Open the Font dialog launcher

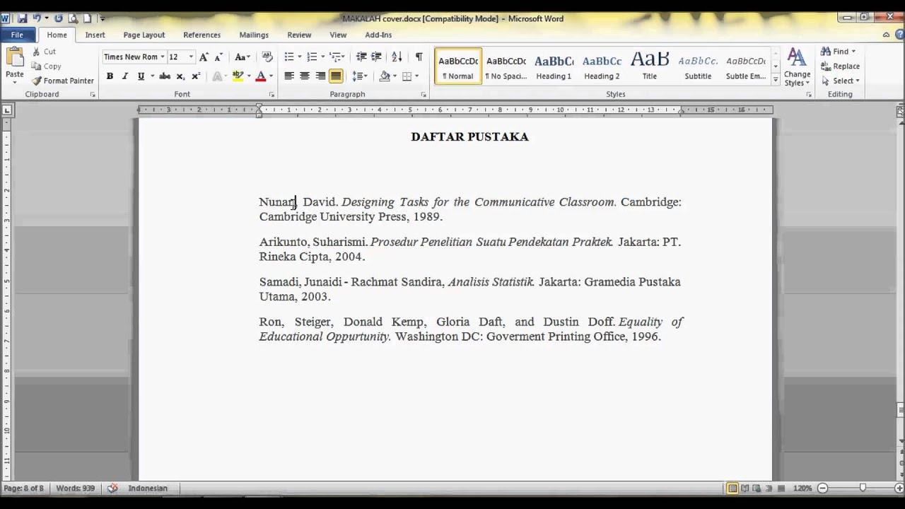[271, 95]
